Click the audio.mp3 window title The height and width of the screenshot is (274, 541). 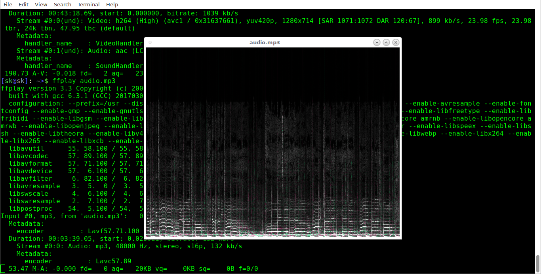coord(265,42)
